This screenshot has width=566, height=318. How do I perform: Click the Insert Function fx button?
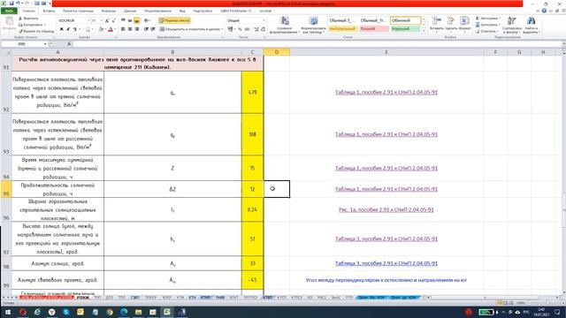click(69, 44)
